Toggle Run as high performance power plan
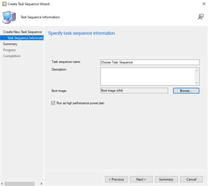Screen dimensions: 208x186 (x=53, y=103)
